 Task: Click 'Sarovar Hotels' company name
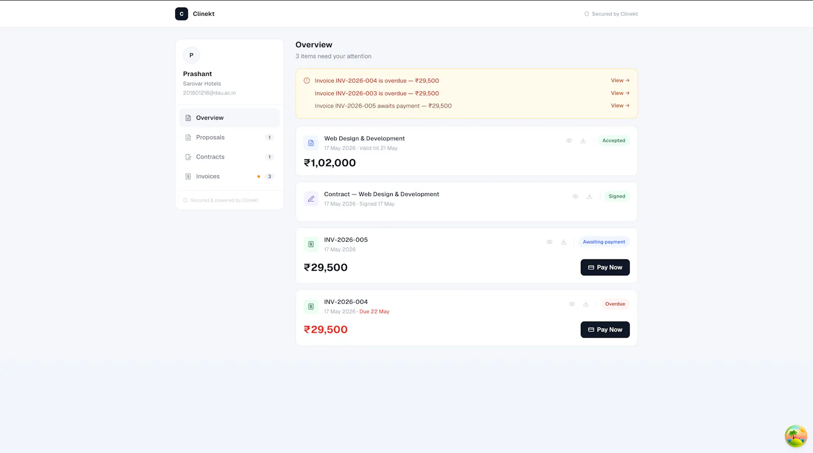pyautogui.click(x=202, y=84)
